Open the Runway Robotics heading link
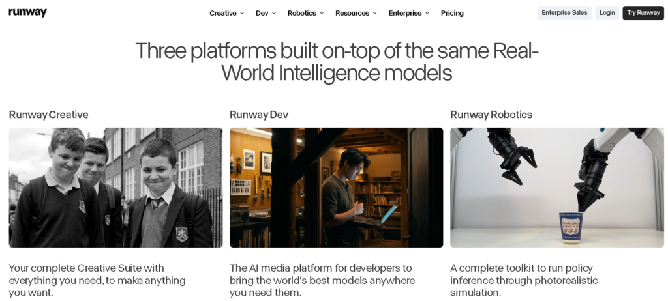Screen dimensions: 668x301 pos(491,115)
